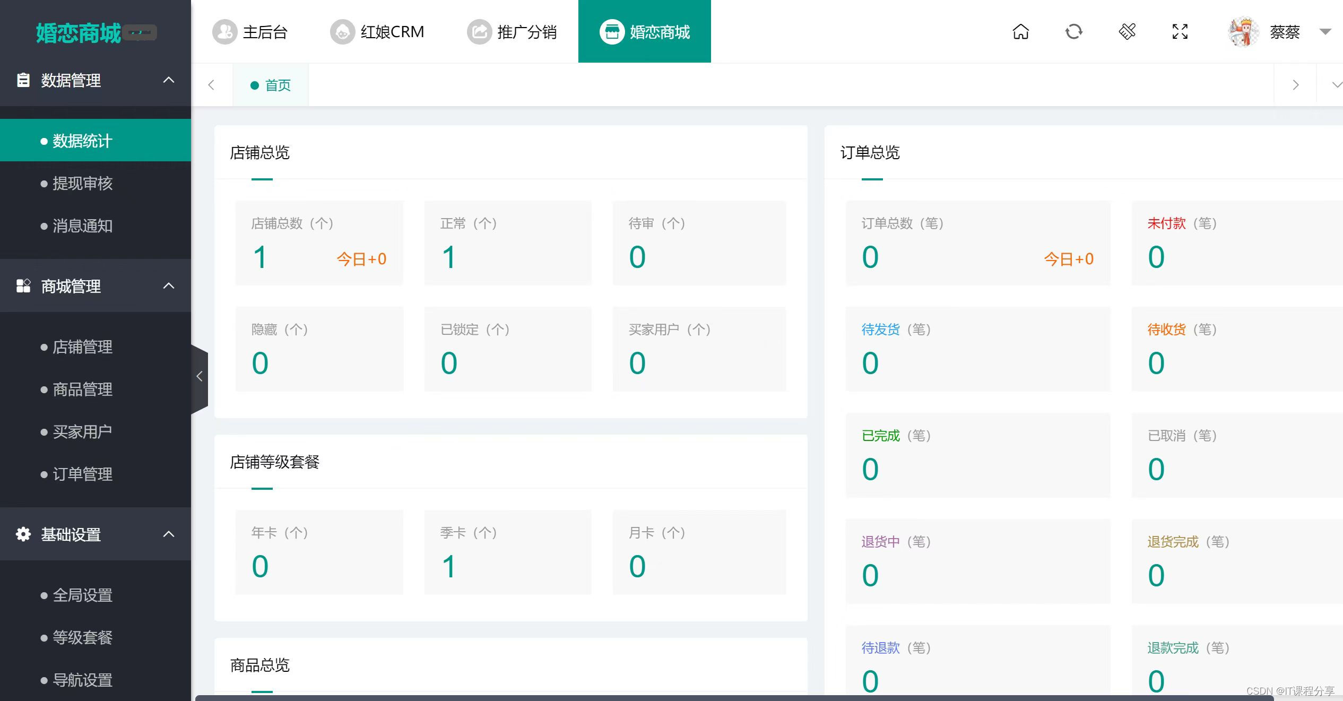Screen dimensions: 1343x701
Task: Open 数据统计 in sidebar
Action: point(96,141)
